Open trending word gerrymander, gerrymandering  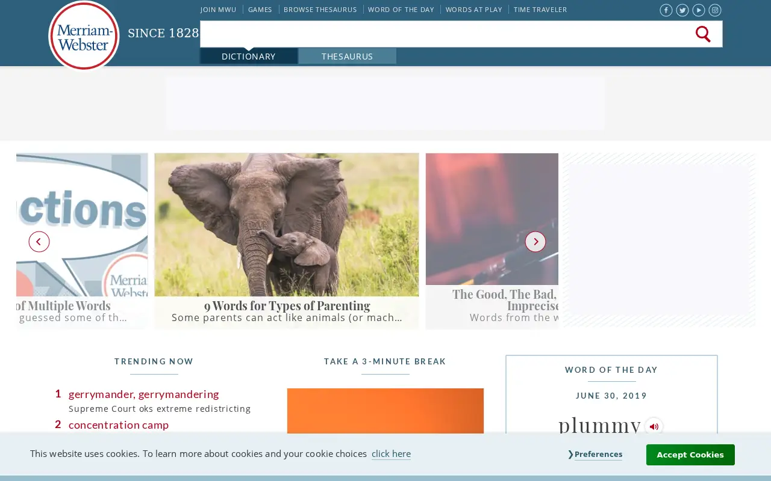pos(144,394)
